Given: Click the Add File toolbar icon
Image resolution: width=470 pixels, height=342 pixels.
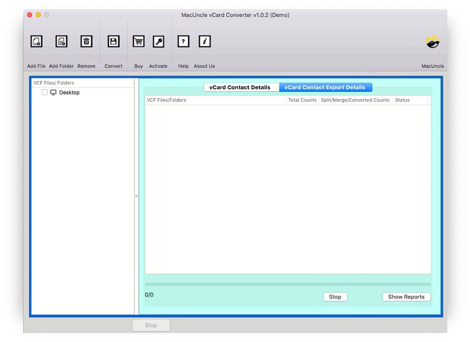Looking at the screenshot, I should pyautogui.click(x=36, y=41).
